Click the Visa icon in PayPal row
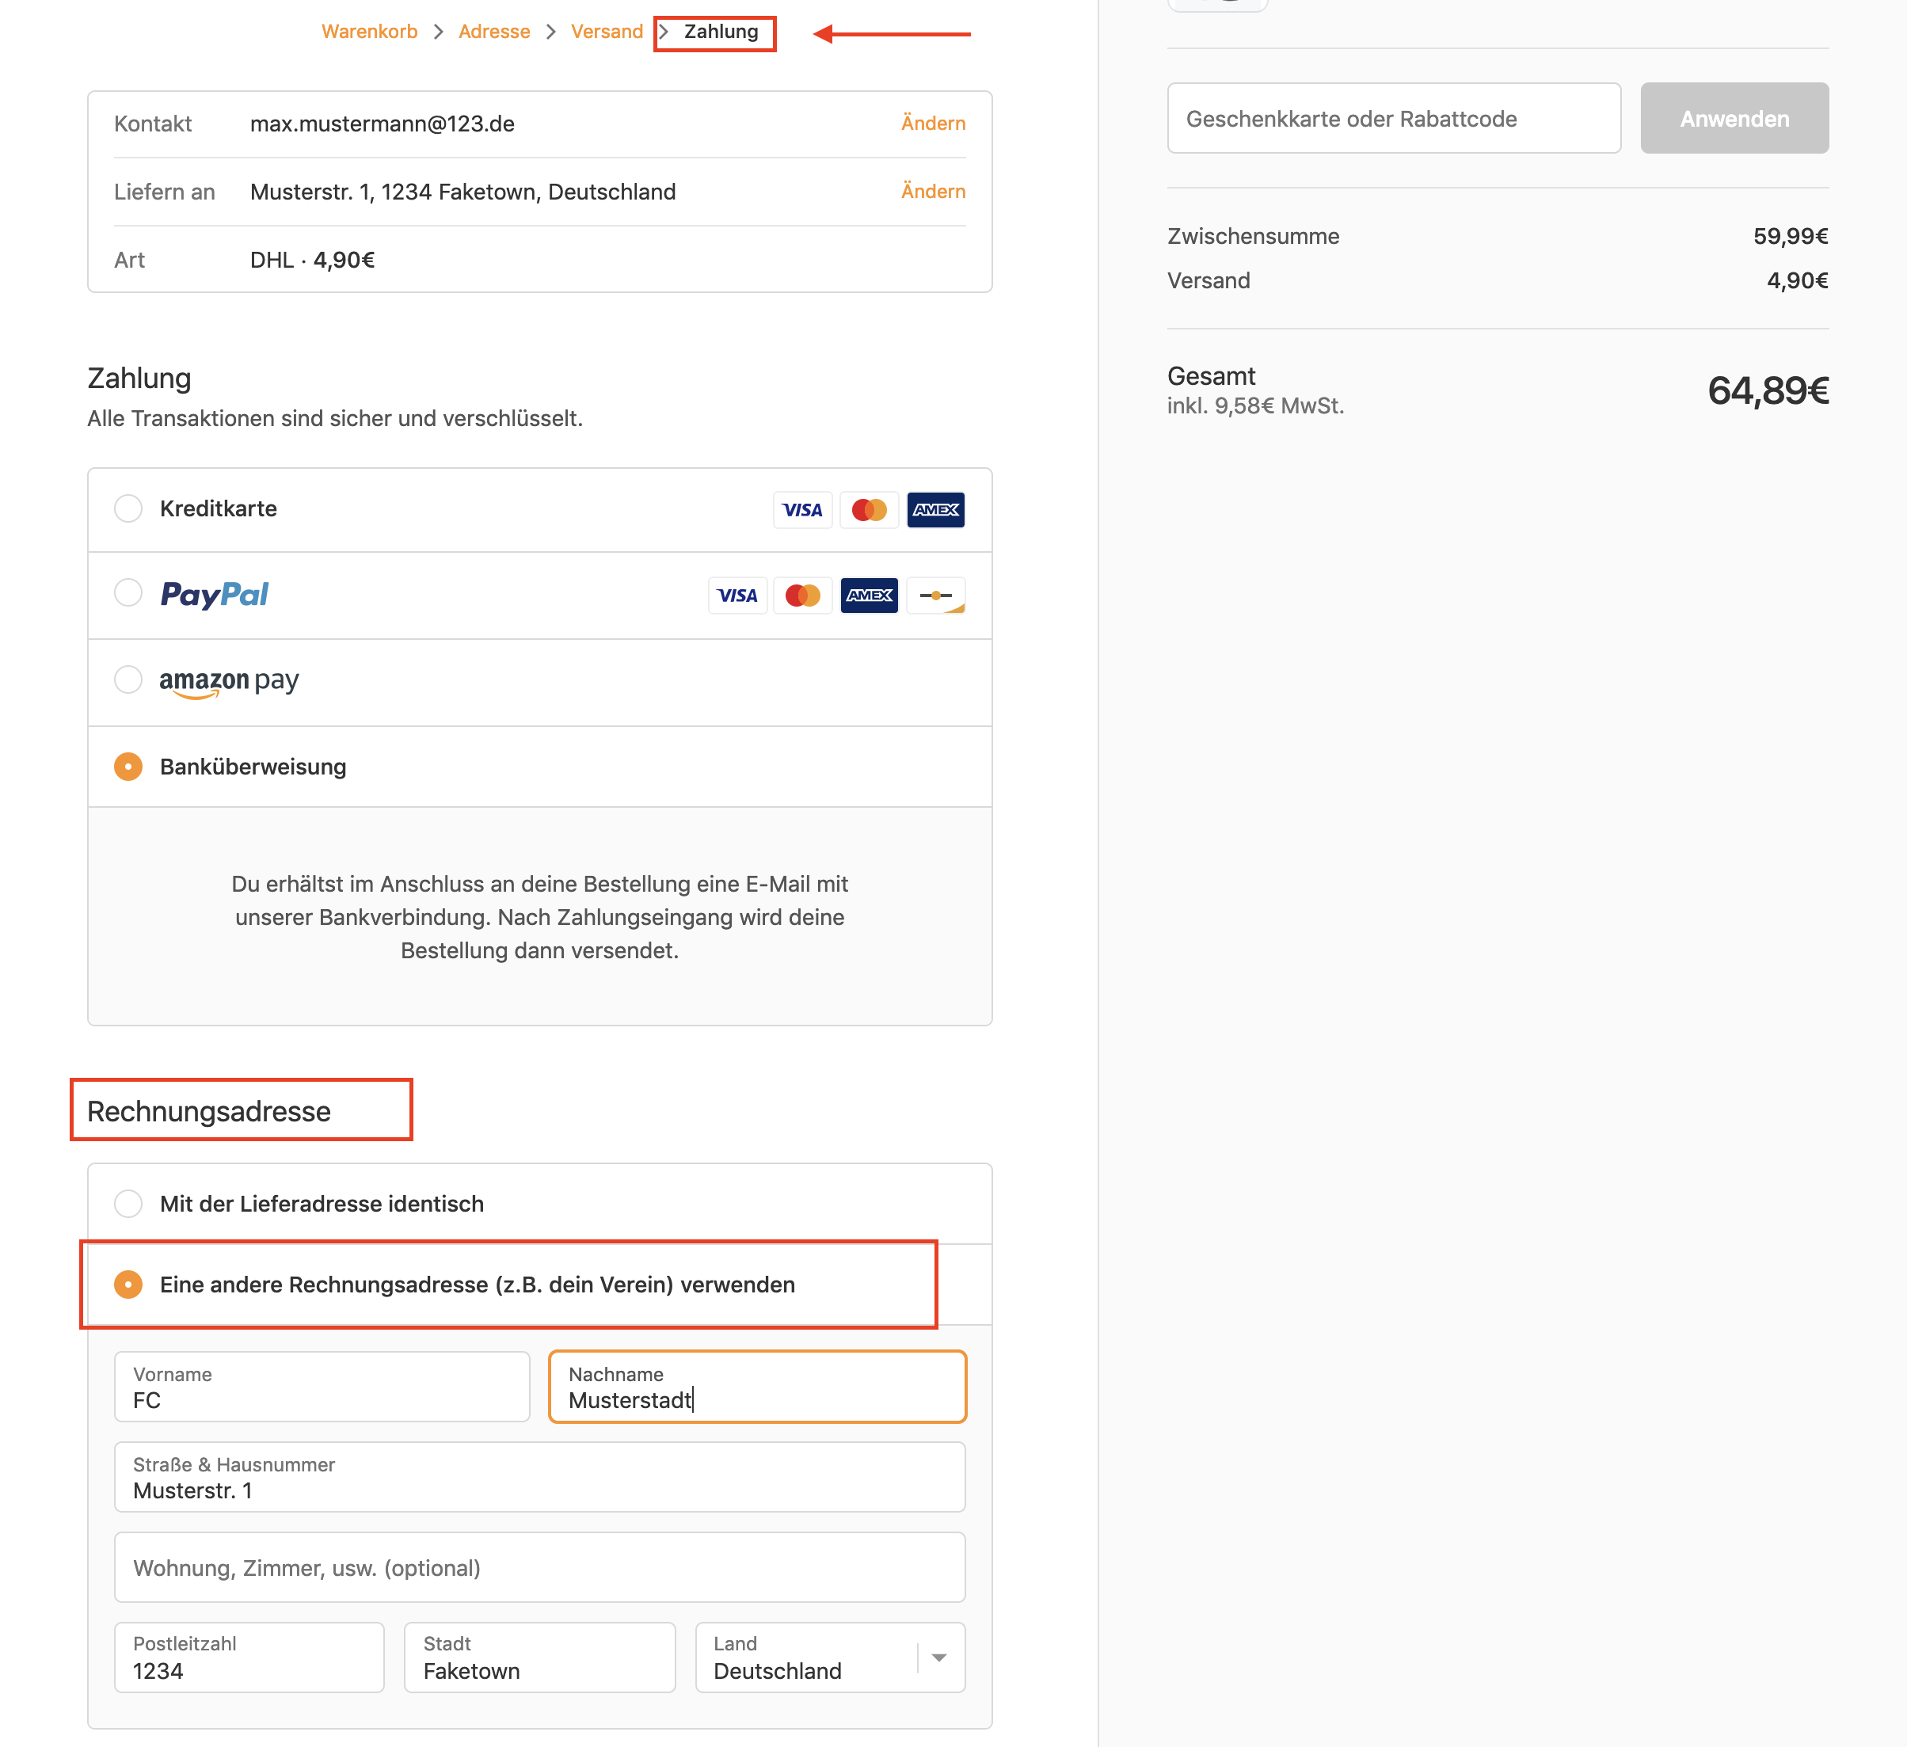The image size is (1907, 1747). (737, 595)
